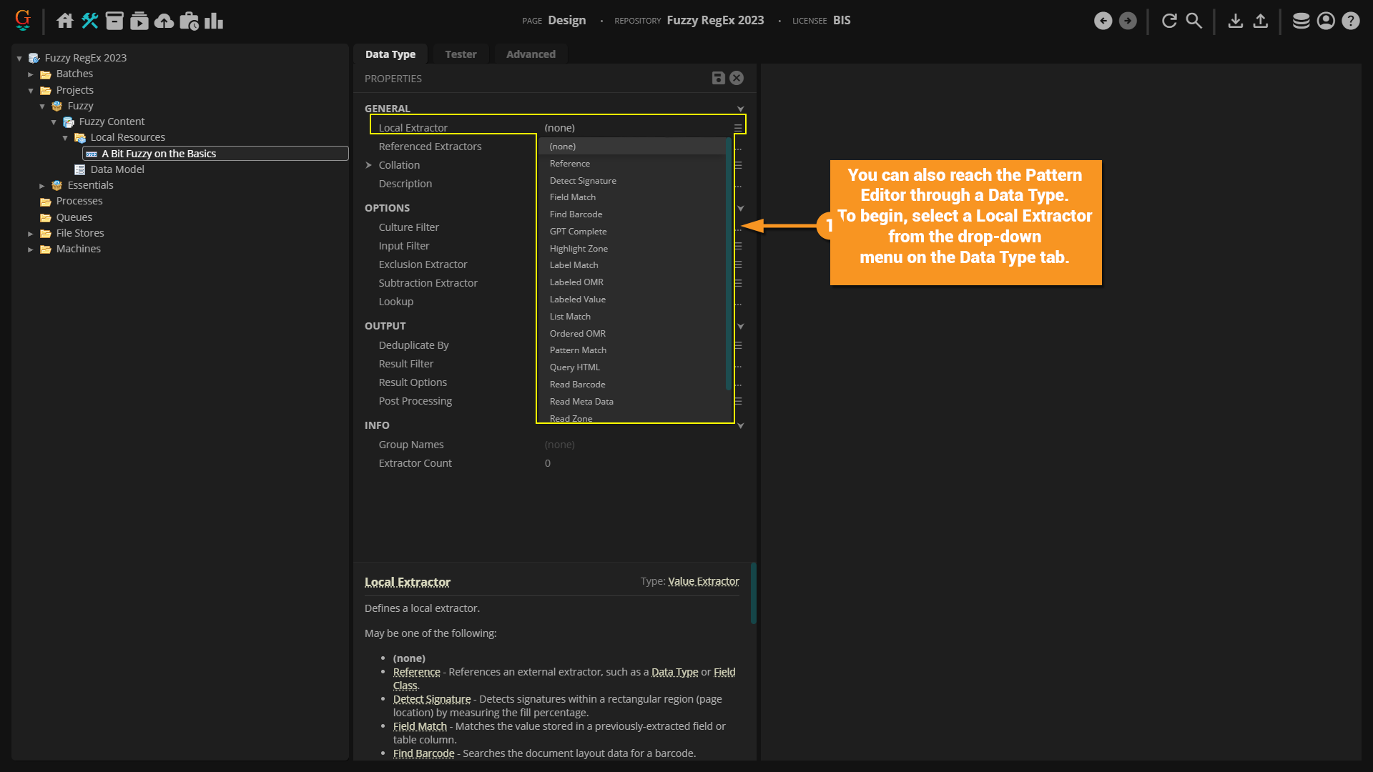Click the cloud upload icon
This screenshot has height=772, width=1373.
click(164, 21)
